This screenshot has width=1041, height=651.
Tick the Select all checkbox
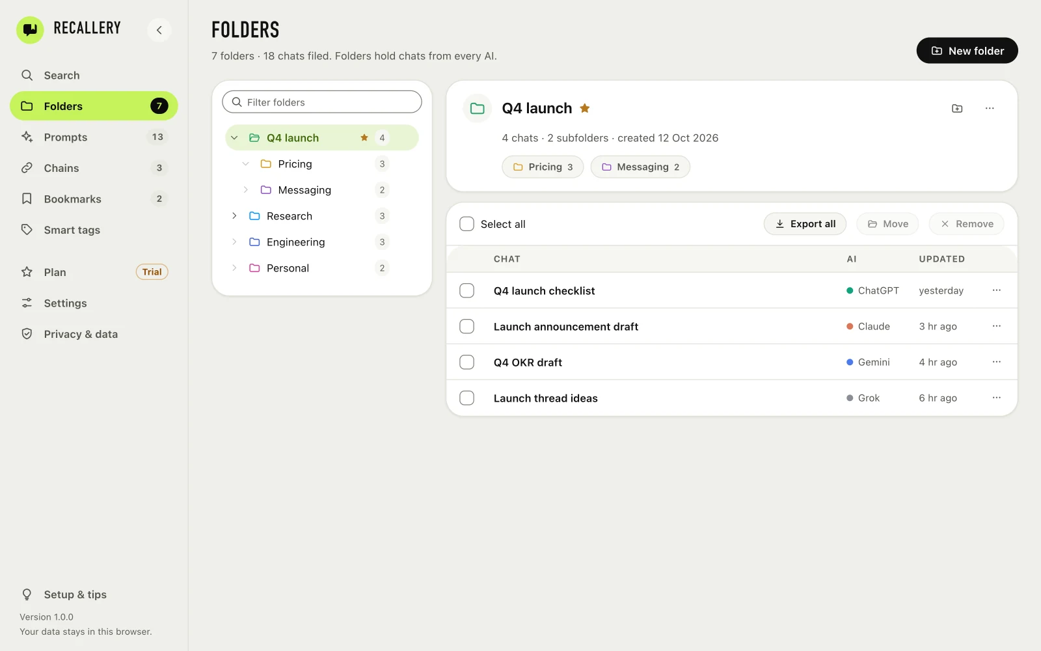466,224
